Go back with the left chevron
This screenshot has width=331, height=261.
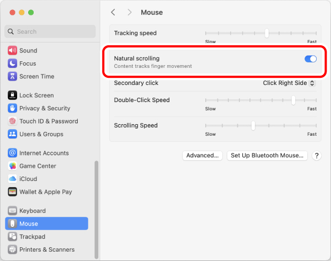click(x=113, y=12)
